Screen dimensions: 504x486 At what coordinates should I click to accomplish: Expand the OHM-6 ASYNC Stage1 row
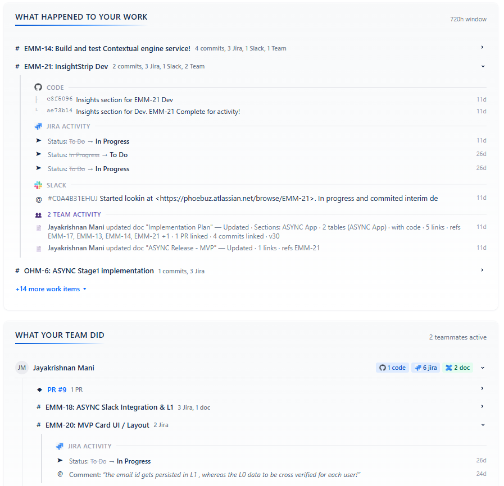(x=482, y=270)
